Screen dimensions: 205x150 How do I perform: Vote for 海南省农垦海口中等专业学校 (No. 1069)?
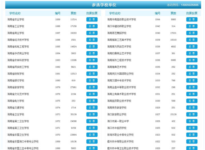point(92,141)
